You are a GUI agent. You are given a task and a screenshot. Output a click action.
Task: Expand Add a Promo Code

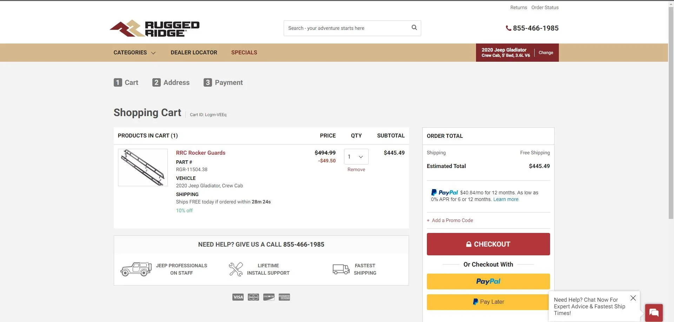450,220
